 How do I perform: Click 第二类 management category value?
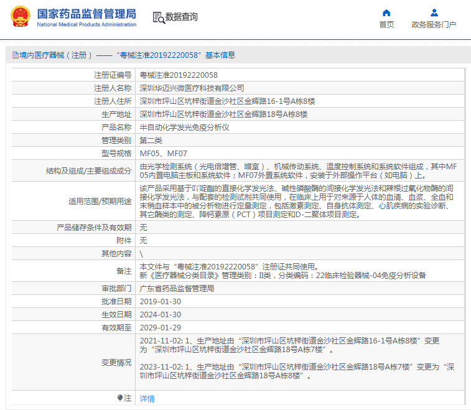coord(151,140)
